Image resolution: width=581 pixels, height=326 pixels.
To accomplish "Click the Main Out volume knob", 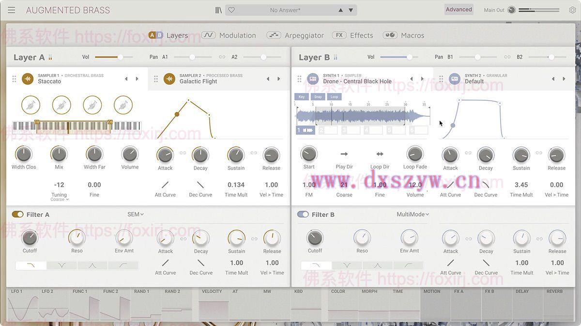I will pyautogui.click(x=511, y=10).
